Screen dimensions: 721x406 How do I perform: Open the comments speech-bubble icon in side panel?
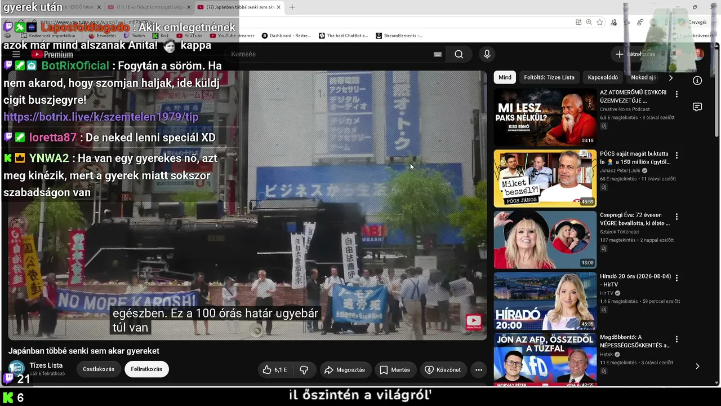(x=697, y=107)
